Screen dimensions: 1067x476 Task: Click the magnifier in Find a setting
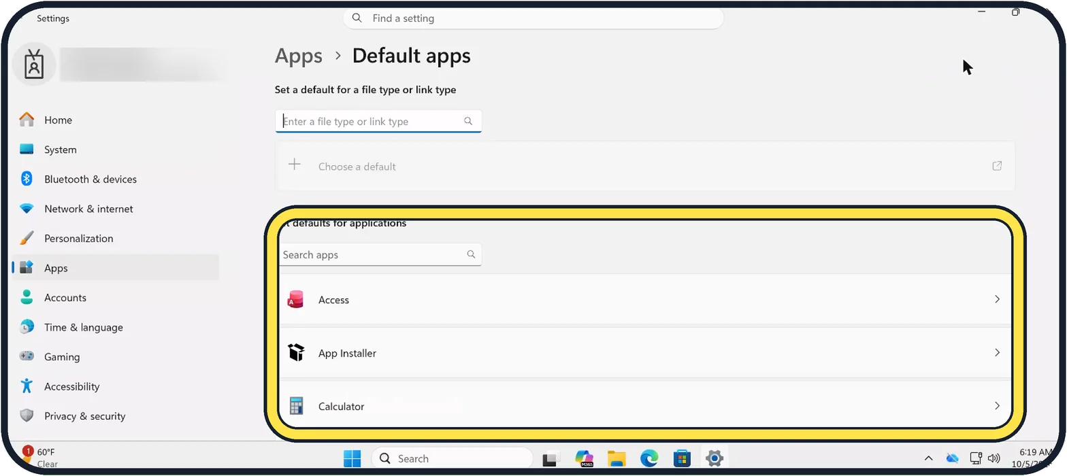(x=357, y=18)
